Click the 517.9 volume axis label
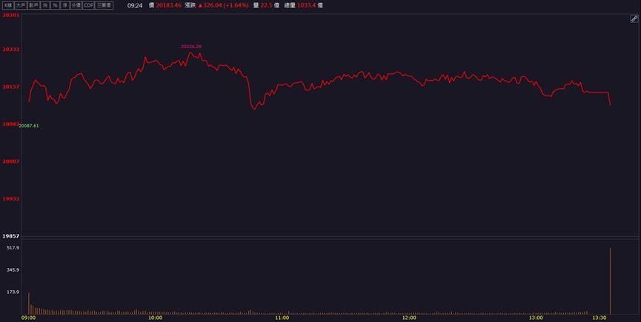 tap(13, 248)
